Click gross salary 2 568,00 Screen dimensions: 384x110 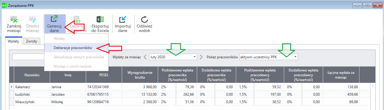140,102
